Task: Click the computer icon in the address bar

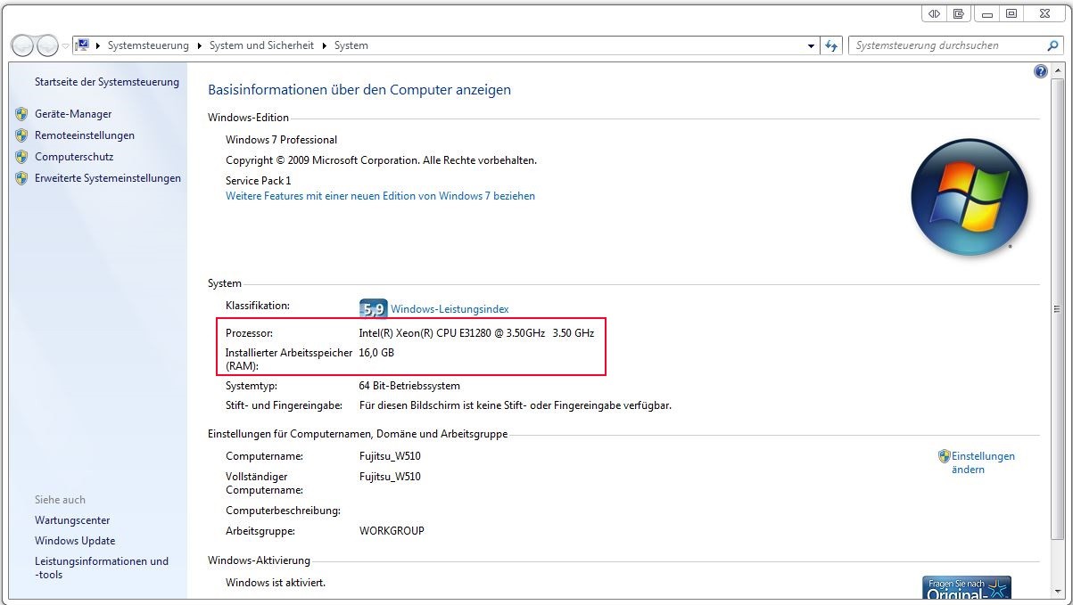Action: pos(82,45)
